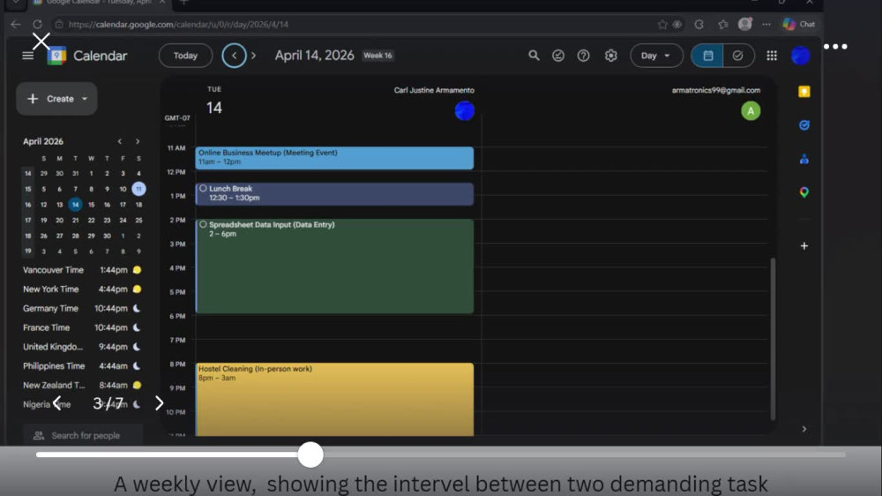Go to the next slide arrow
882x496 pixels.
(x=159, y=403)
